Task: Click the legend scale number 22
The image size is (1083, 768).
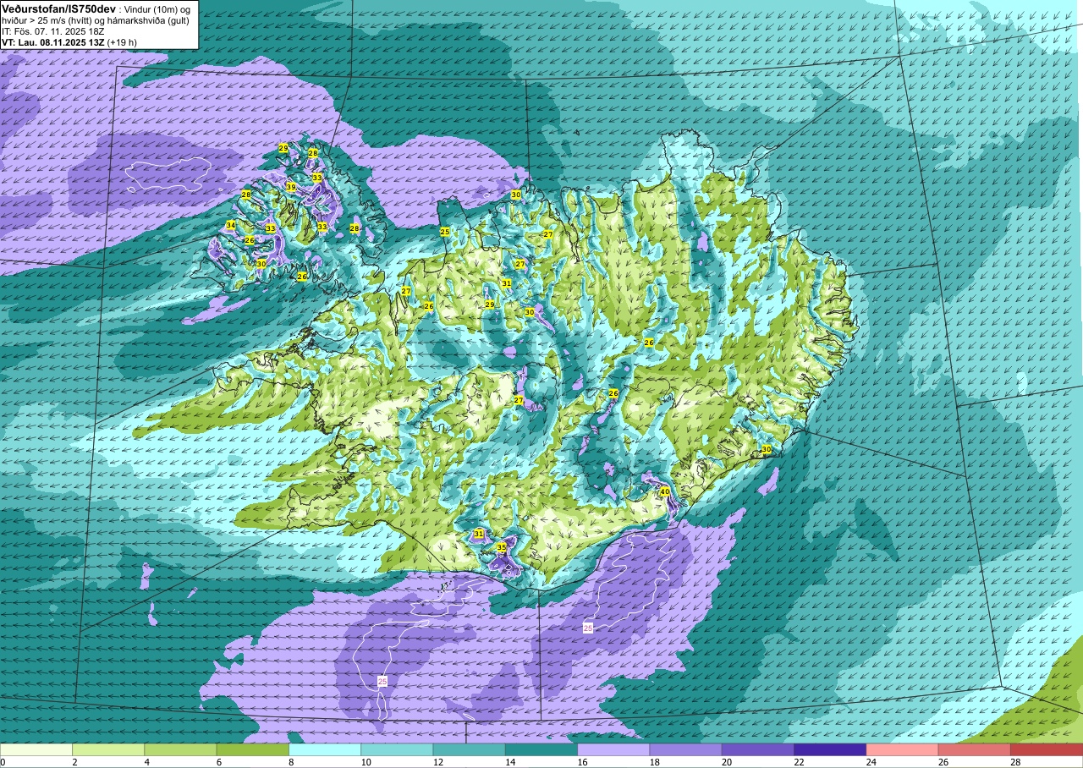Action: pyautogui.click(x=800, y=762)
